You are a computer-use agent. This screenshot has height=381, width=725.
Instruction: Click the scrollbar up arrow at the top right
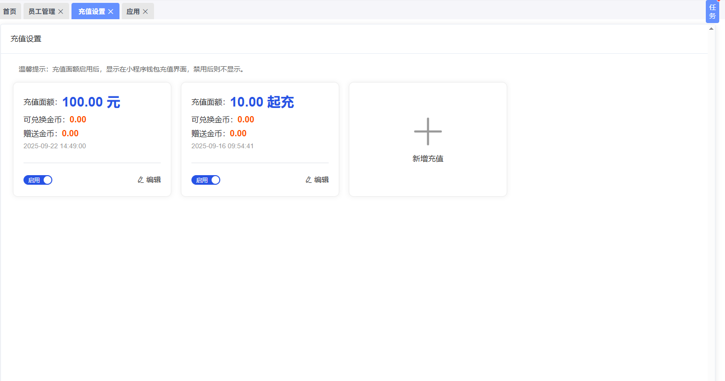[712, 29]
